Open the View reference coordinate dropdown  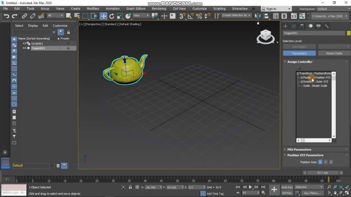[141, 15]
